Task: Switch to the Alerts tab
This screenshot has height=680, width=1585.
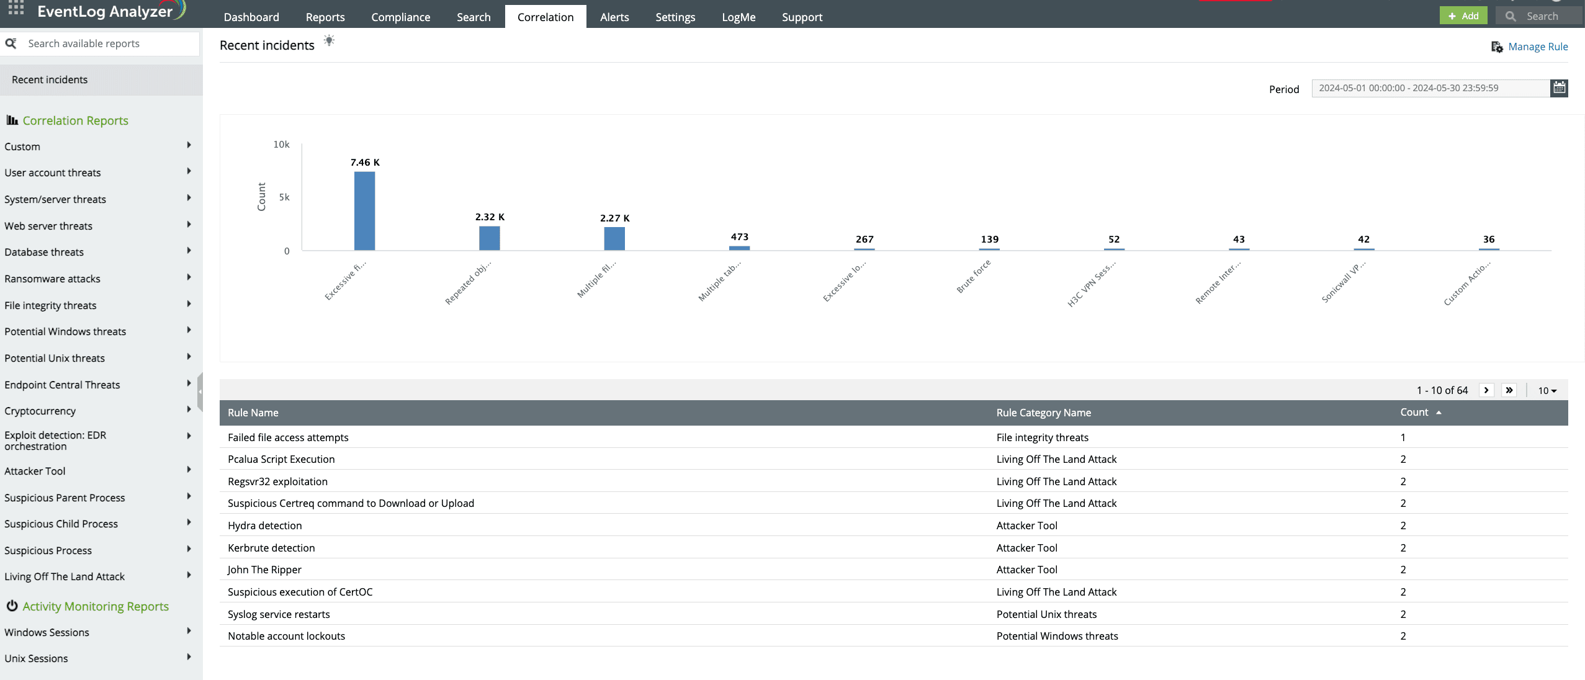Action: pos(614,17)
